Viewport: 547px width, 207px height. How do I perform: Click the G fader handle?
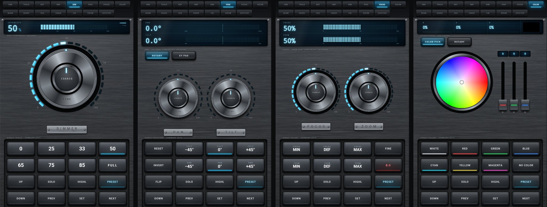point(514,105)
